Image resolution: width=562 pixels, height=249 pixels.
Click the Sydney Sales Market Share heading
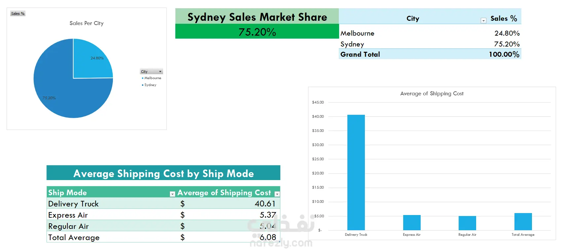257,17
